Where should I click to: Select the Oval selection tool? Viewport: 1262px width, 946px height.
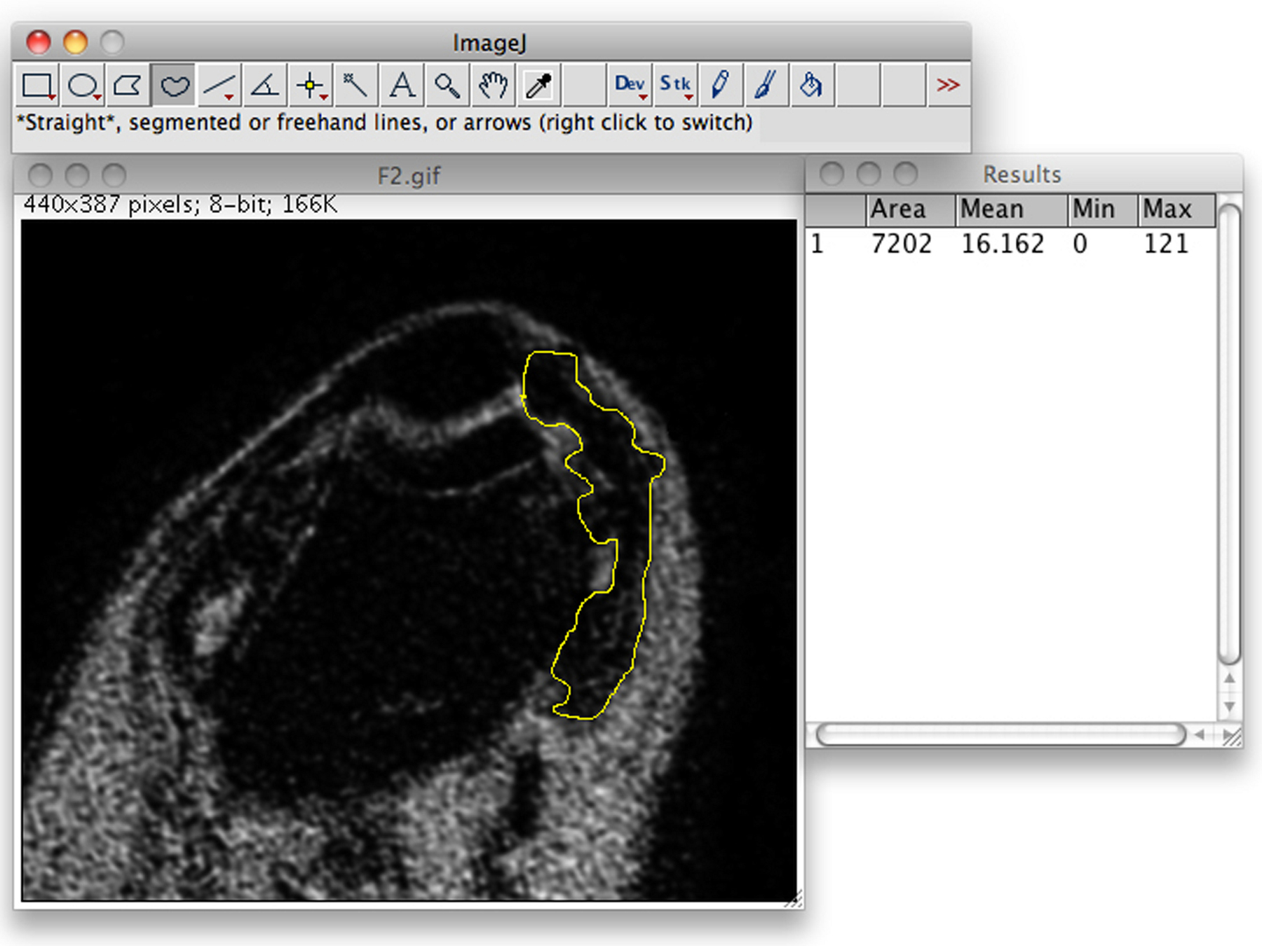[83, 85]
